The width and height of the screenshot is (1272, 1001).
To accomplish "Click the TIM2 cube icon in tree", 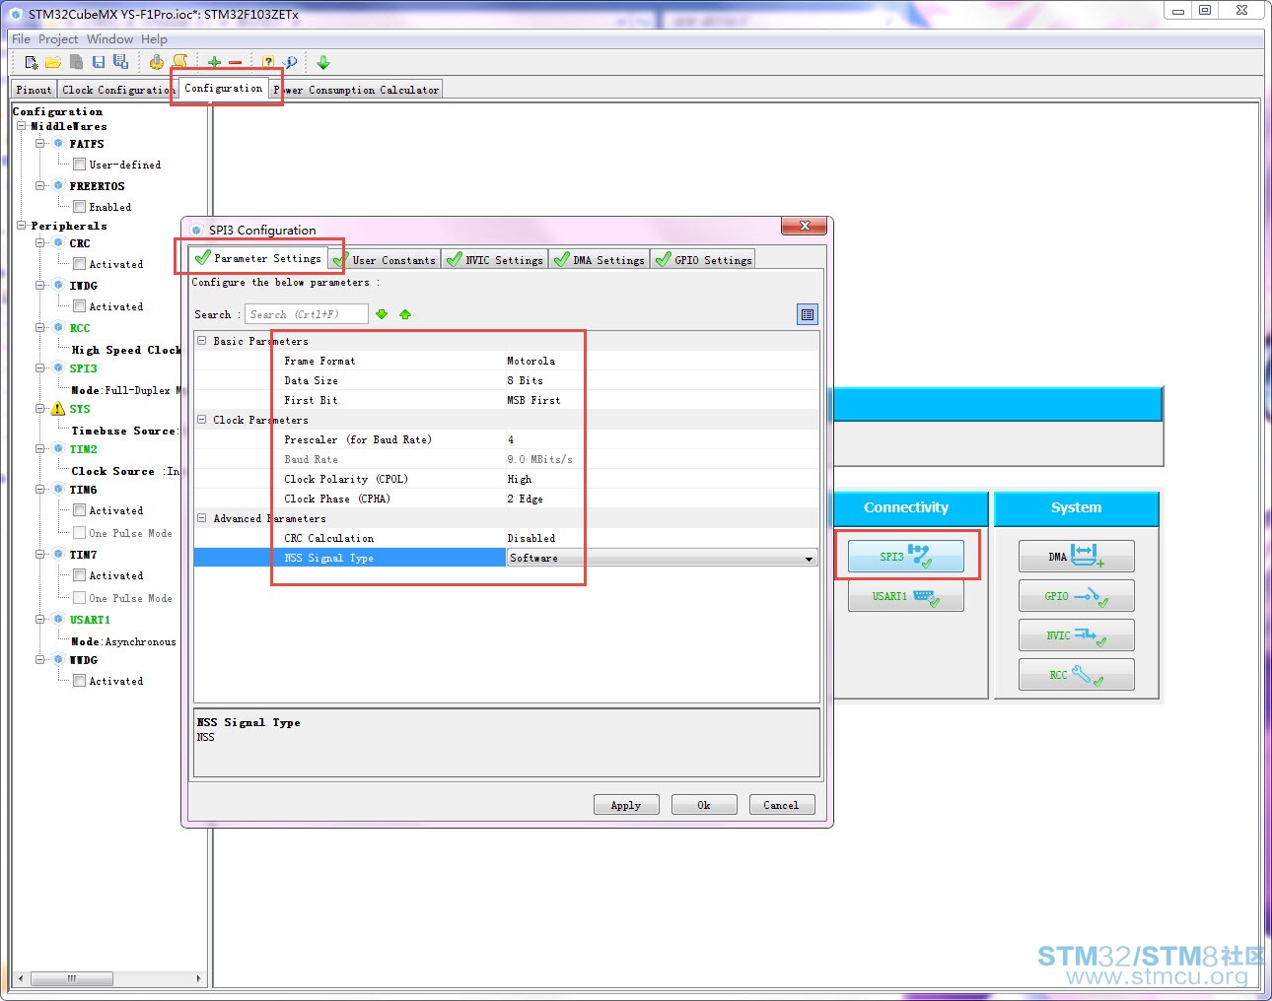I will pos(58,448).
